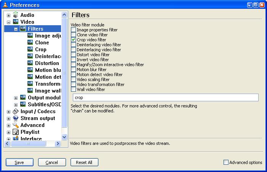Click the Playlist music note icon
The image size is (267, 172).
[x=16, y=132]
